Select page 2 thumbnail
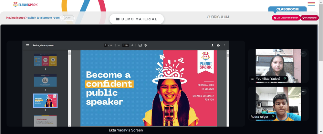The image size is (323, 134). coord(45,80)
